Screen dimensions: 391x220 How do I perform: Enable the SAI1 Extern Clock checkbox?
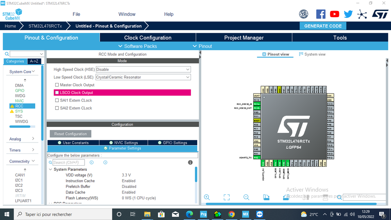click(57, 100)
